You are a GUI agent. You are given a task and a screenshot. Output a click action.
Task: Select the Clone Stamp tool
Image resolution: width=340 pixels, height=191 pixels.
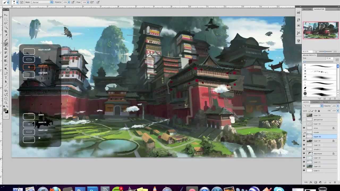click(x=6, y=49)
